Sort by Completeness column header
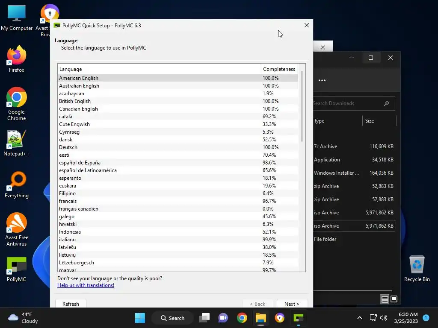The image size is (438, 328). point(279,69)
